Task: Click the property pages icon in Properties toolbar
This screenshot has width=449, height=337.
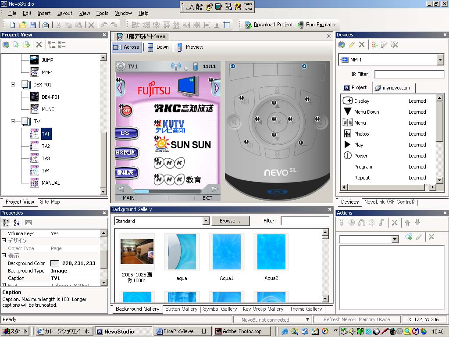Action: coord(29,222)
